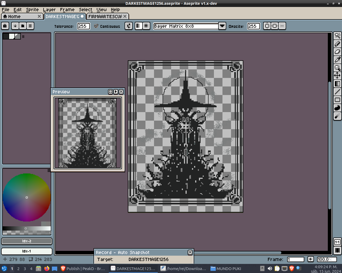Close the Record Auto Snapshot popup
The height and width of the screenshot is (273, 342).
tap(190, 252)
